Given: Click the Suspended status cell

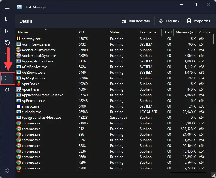Looking at the screenshot, I should click(x=119, y=118).
